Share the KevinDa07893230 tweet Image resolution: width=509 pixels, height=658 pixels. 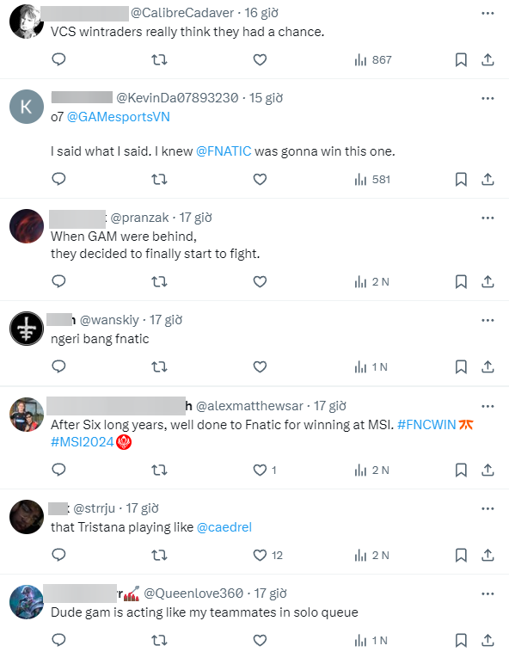pyautogui.click(x=488, y=180)
